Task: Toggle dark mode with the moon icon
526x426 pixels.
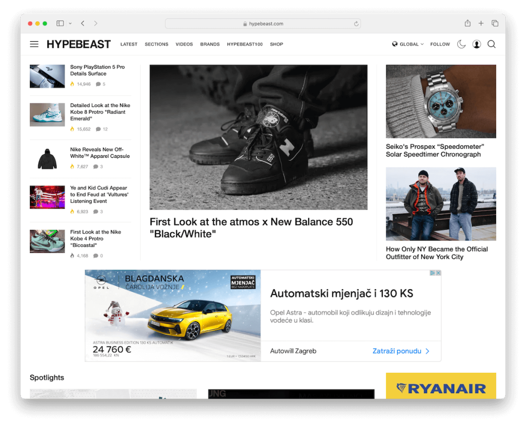Action: tap(461, 44)
